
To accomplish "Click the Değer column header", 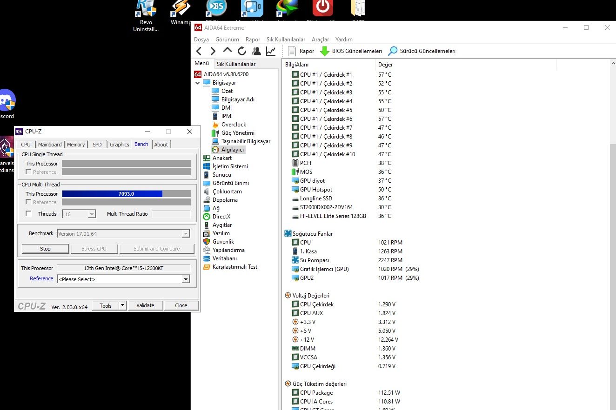I will point(386,65).
